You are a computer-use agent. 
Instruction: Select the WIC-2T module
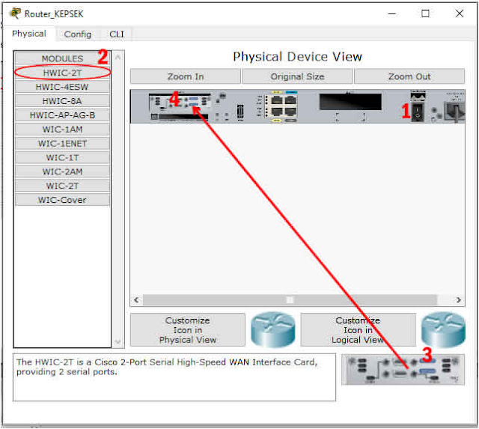62,186
